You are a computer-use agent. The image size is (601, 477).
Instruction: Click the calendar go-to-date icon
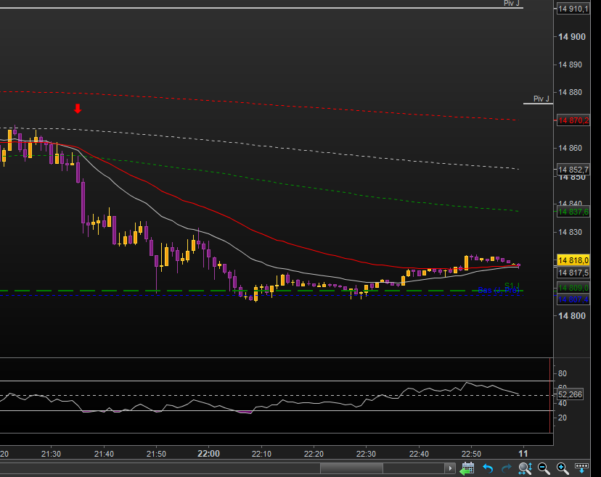coord(467,468)
